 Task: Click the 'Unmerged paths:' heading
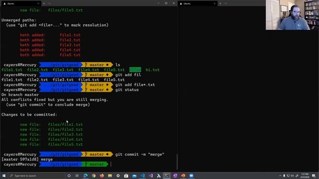point(19,20)
